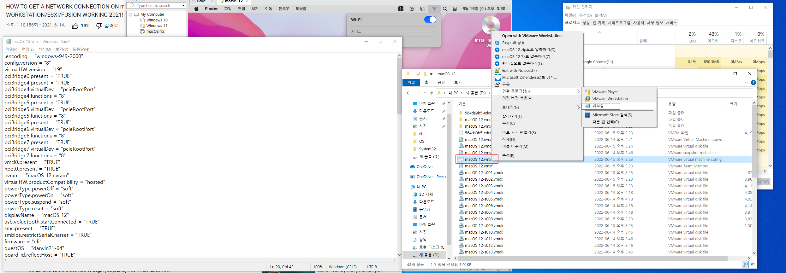
Task: Open Explorer 보기 ribbon tab
Action: click(458, 82)
